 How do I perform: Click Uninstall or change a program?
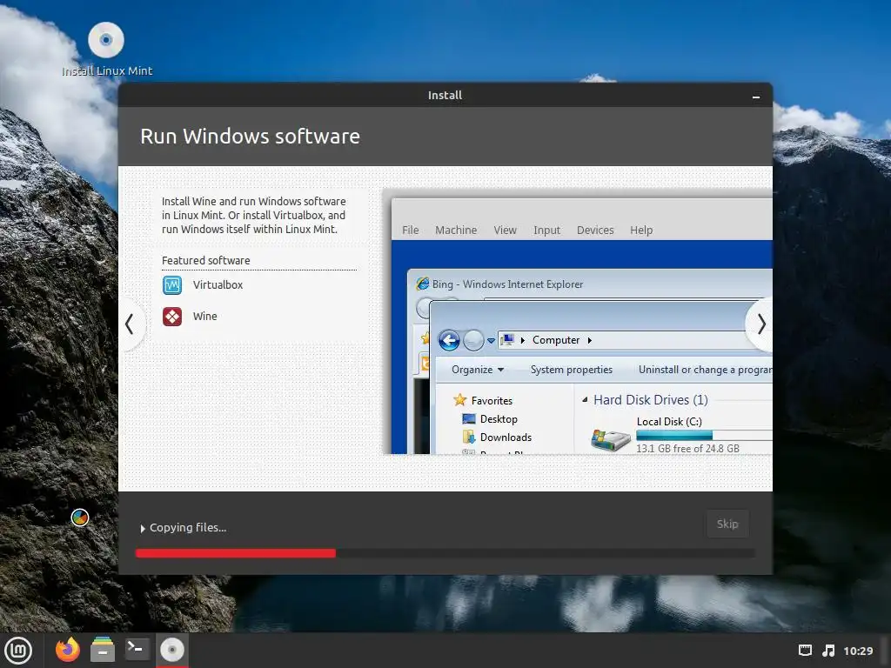point(705,370)
